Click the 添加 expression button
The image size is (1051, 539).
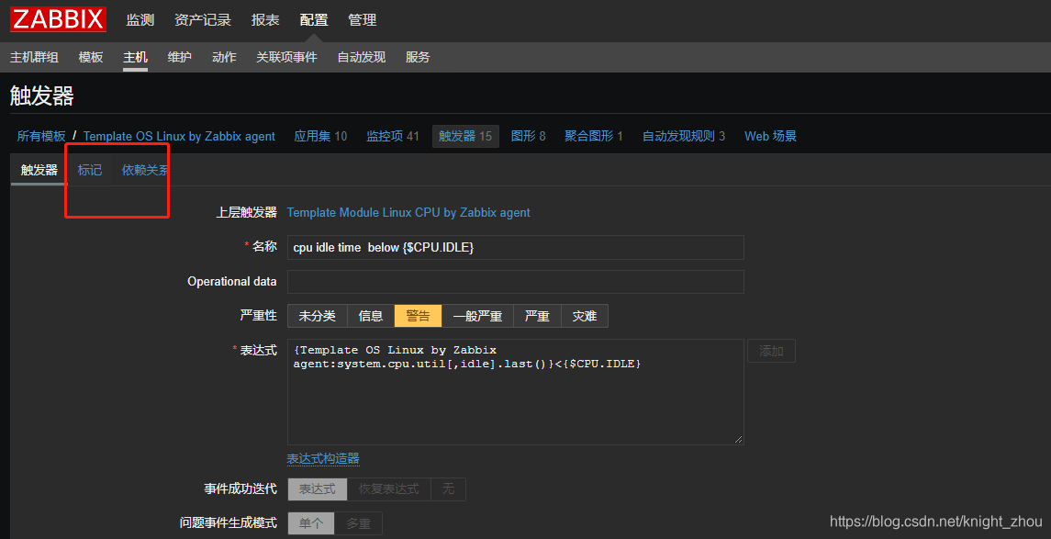771,351
